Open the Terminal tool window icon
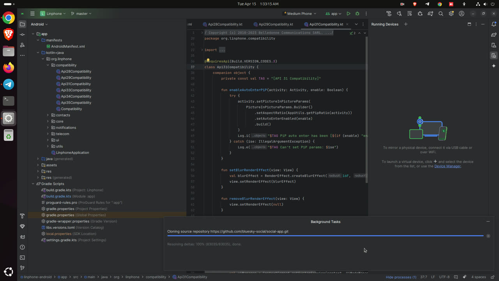This screenshot has width=499, height=281. [x=22, y=258]
